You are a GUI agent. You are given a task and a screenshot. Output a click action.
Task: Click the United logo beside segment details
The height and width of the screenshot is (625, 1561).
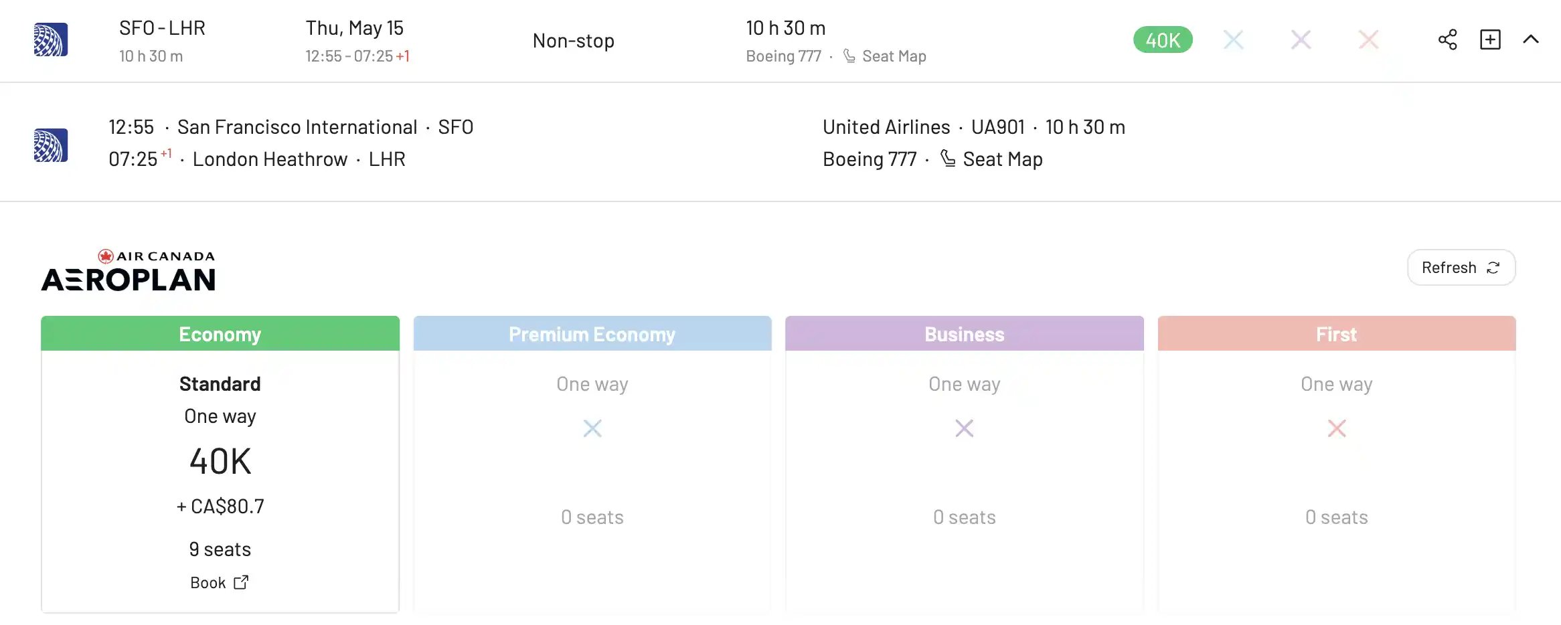click(51, 145)
